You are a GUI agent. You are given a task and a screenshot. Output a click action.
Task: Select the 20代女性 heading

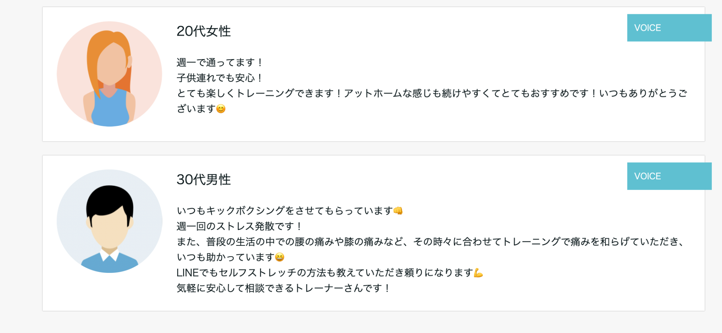203,31
